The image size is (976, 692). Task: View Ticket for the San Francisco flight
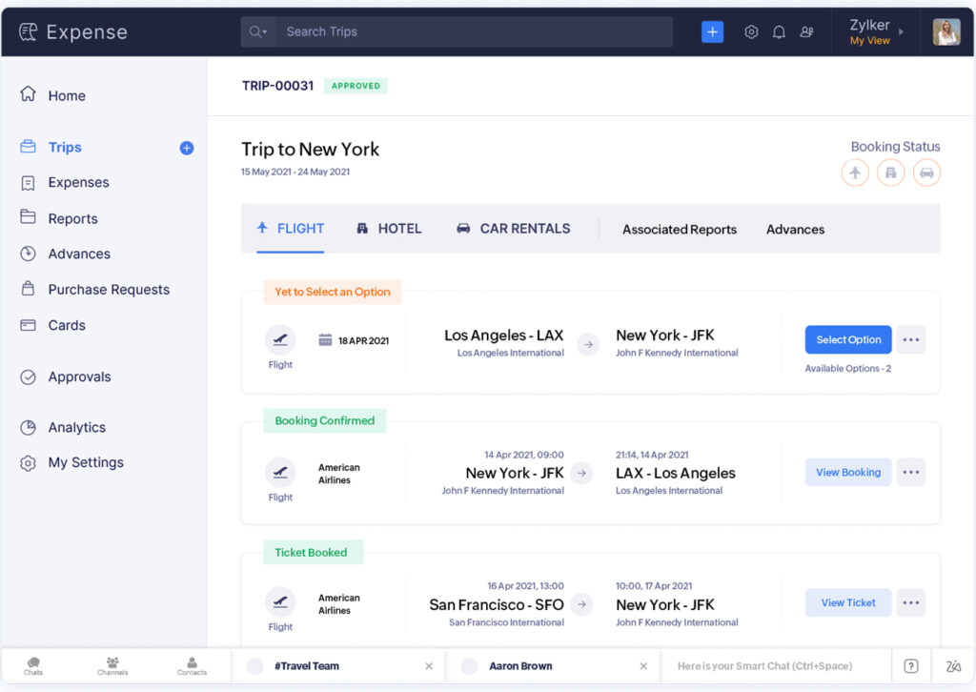pyautogui.click(x=847, y=602)
